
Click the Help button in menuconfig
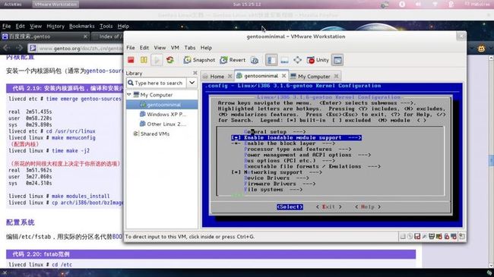(368, 207)
